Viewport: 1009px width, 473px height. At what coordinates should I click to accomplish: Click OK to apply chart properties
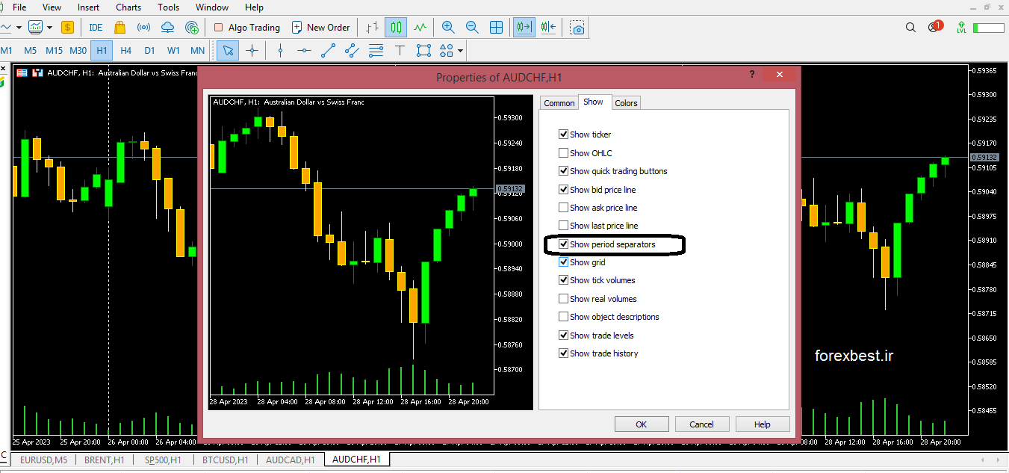[641, 423]
